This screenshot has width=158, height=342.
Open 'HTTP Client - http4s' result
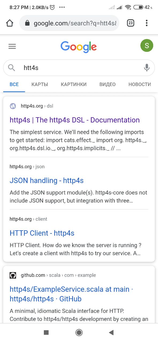point(42,233)
